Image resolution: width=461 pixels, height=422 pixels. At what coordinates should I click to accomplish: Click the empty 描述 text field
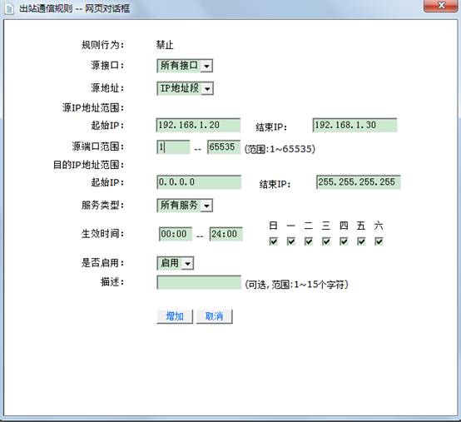click(199, 283)
